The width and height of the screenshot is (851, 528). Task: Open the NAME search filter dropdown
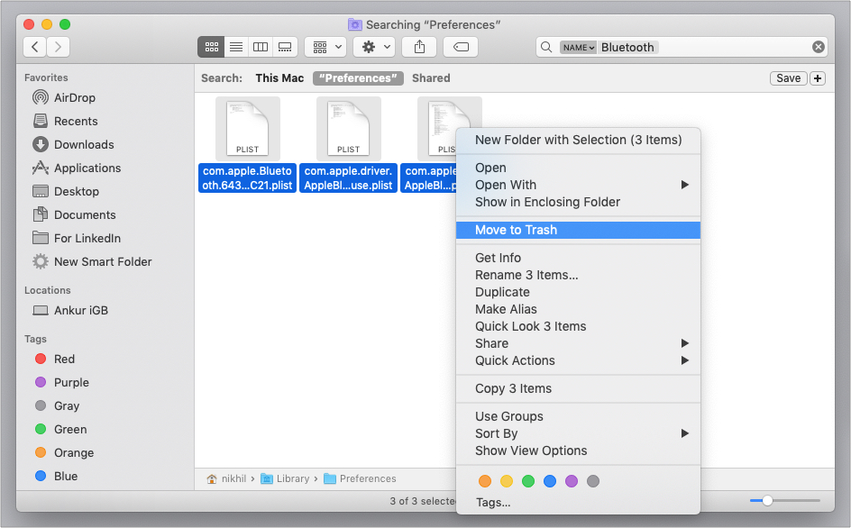tap(578, 47)
